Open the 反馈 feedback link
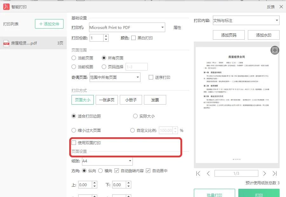 pyautogui.click(x=271, y=7)
